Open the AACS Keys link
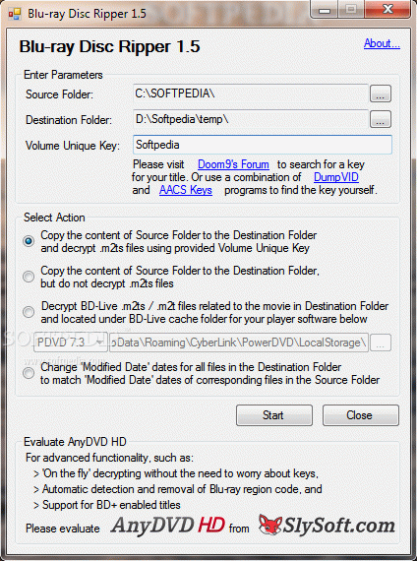Image resolution: width=417 pixels, height=561 pixels. point(186,190)
